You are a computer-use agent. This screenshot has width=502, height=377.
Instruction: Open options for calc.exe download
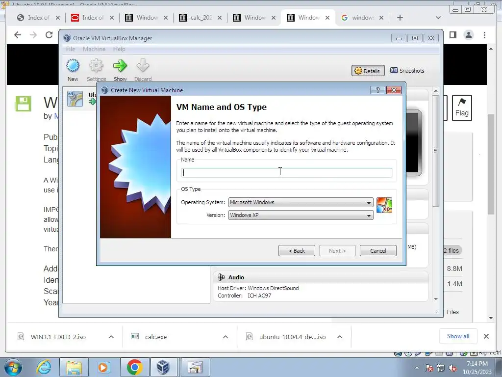tap(226, 337)
